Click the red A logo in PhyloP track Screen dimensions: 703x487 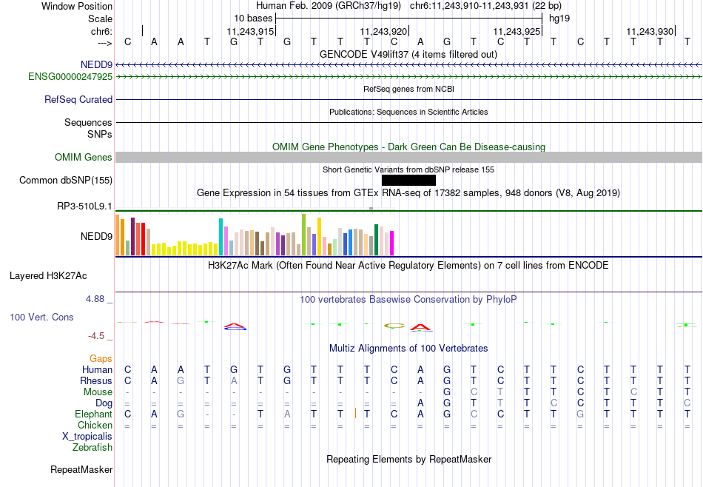coord(420,327)
